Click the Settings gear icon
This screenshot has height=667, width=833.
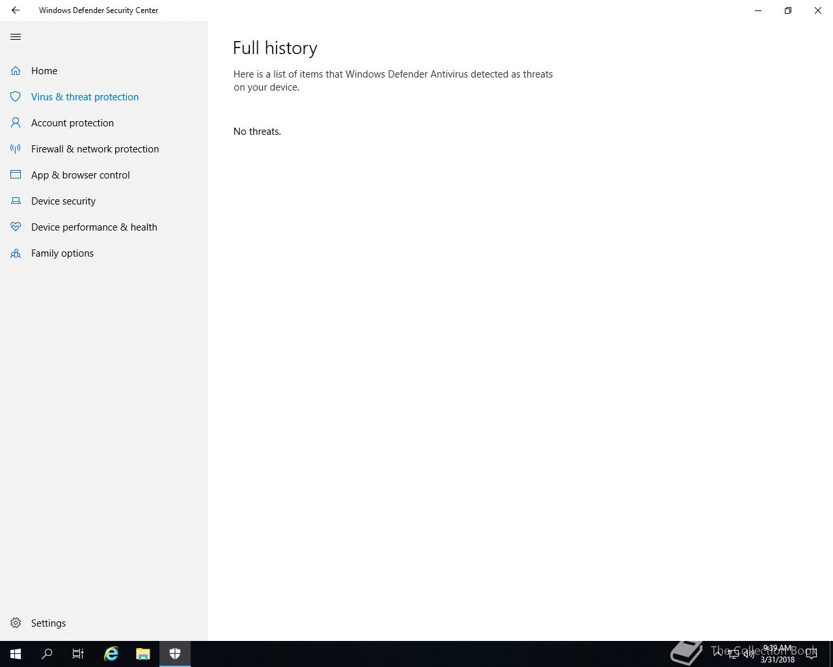pyautogui.click(x=16, y=623)
